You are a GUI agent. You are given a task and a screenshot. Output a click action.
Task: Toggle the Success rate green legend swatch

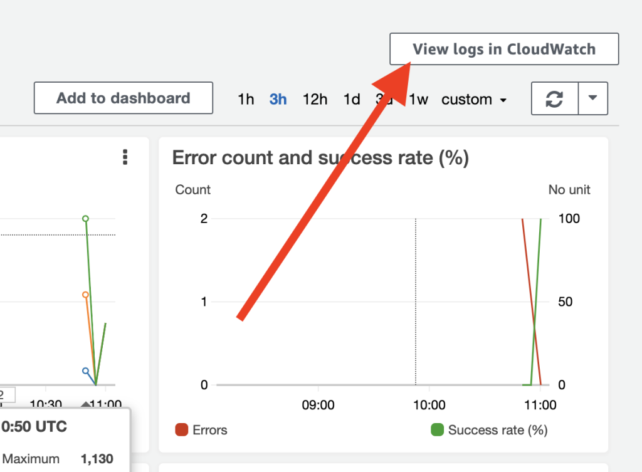[x=437, y=430]
